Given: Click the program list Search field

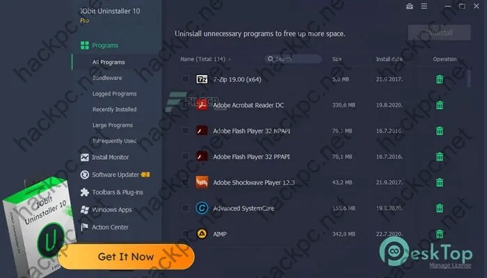Looking at the screenshot, I should pos(293,59).
